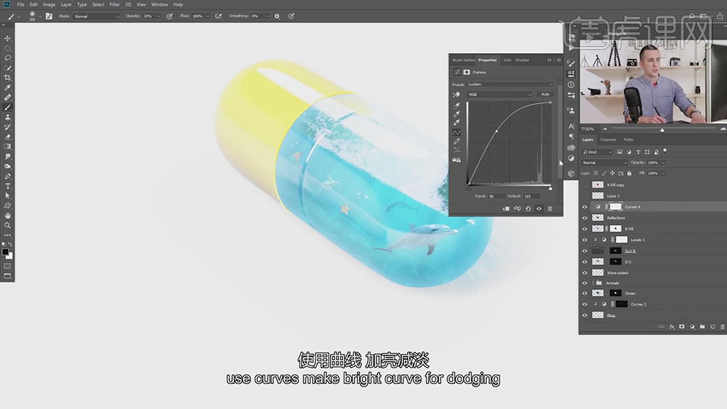Hide the Reflections layer
The height and width of the screenshot is (409, 727).
585,218
